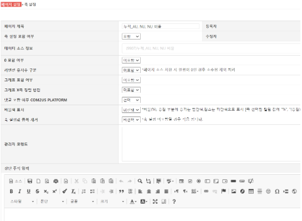Toggle Italic formatting
This screenshot has width=302, height=221.
(20, 191)
